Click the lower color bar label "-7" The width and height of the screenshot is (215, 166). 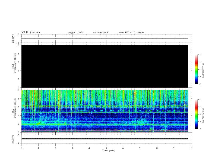pyautogui.click(x=200, y=129)
